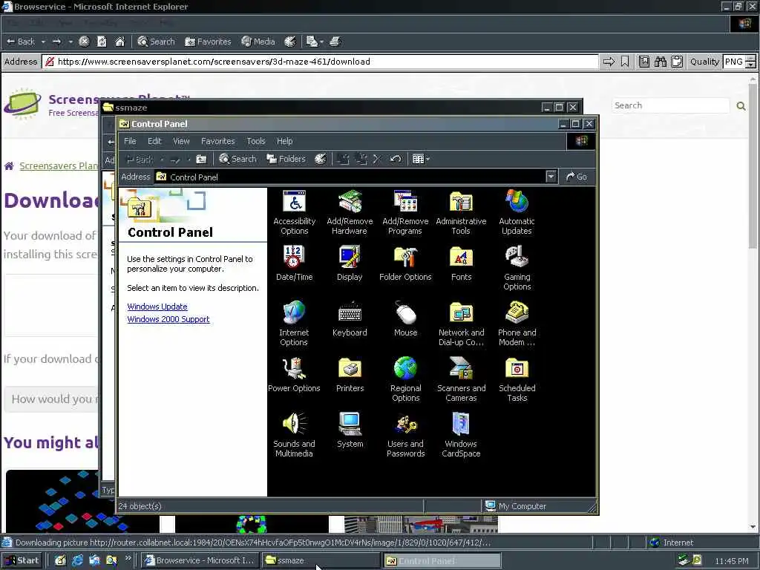
Task: Open Network and Dial-up Connections
Action: pyautogui.click(x=461, y=324)
